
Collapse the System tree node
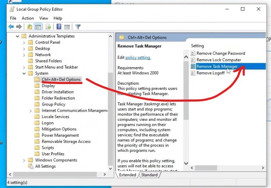[x=24, y=73]
